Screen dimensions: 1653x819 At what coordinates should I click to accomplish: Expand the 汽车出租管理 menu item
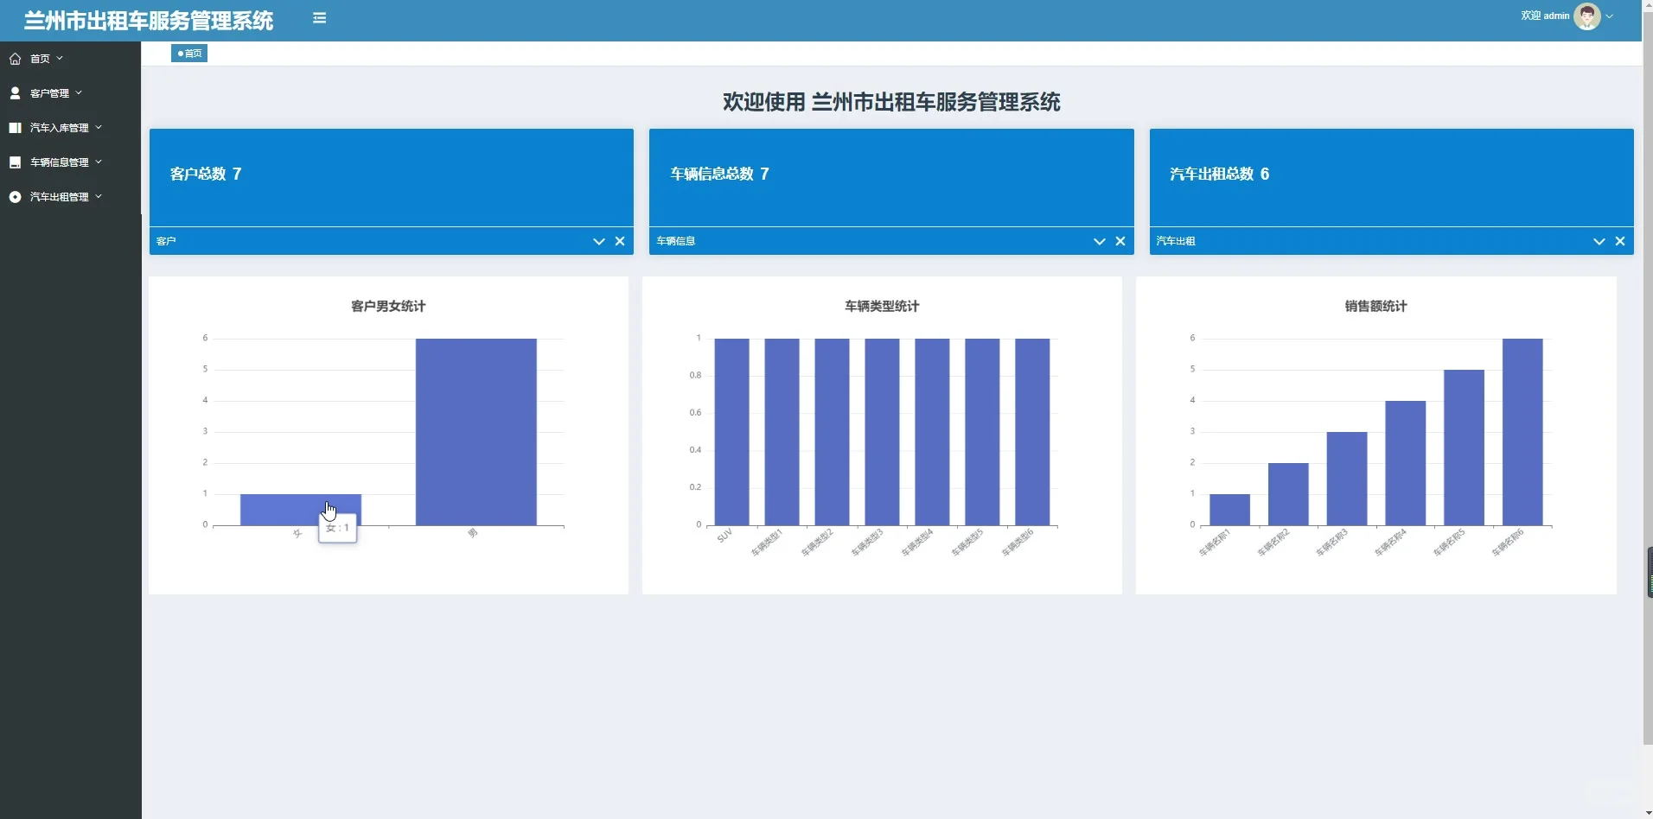click(x=98, y=196)
